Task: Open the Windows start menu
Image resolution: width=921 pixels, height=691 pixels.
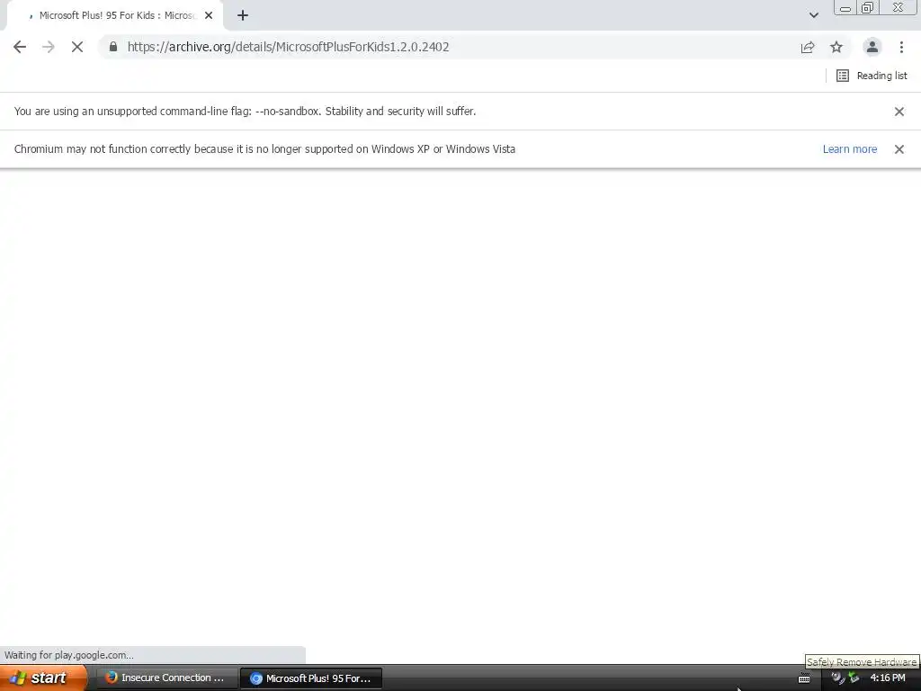Action: coord(43,678)
